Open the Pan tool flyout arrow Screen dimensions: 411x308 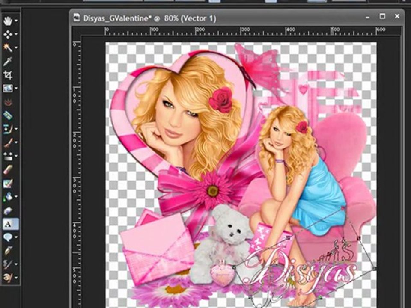[16, 21]
